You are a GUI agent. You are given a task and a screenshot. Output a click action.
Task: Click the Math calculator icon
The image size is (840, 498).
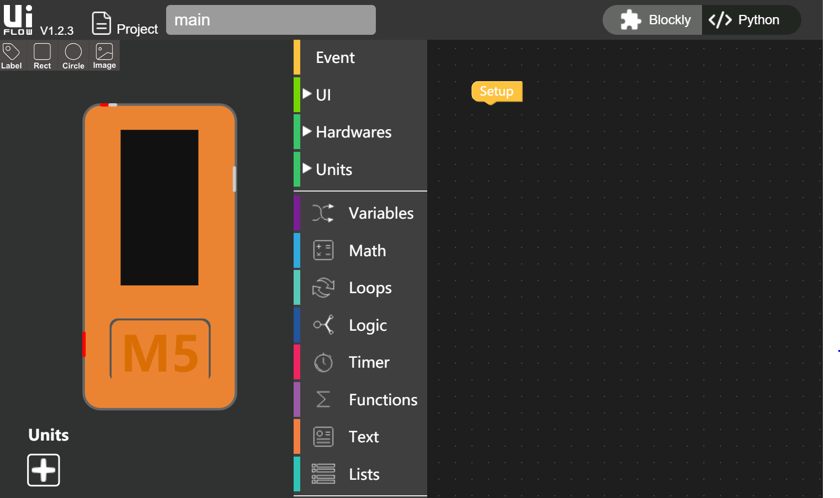point(323,250)
